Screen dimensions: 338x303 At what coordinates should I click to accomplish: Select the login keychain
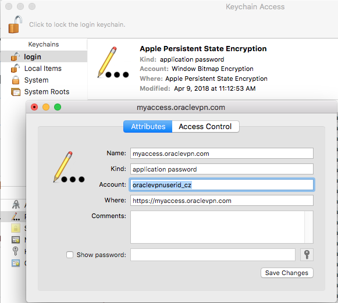click(x=44, y=56)
